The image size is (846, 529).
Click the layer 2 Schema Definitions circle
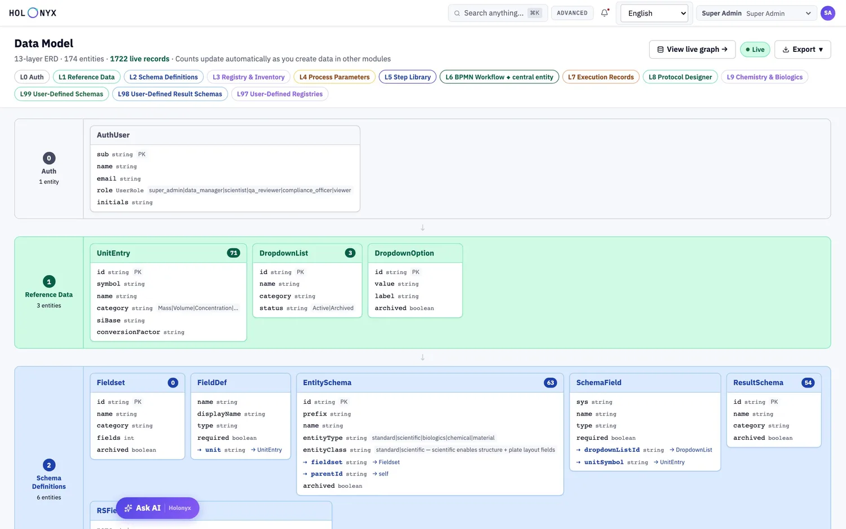point(49,465)
